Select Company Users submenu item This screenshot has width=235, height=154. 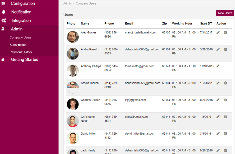point(20,38)
